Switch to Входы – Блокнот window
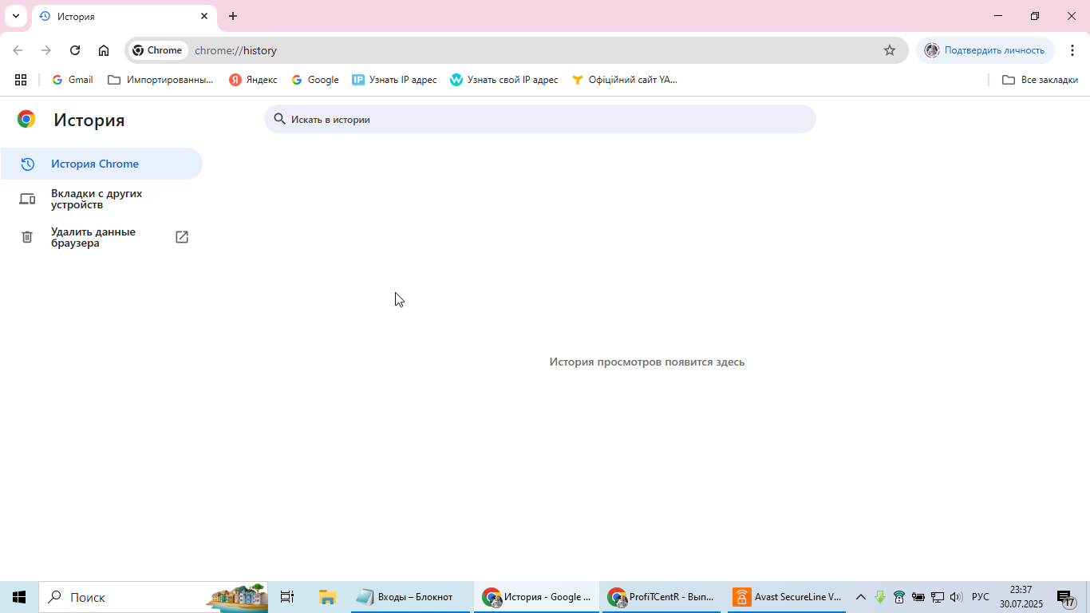 [x=411, y=597]
